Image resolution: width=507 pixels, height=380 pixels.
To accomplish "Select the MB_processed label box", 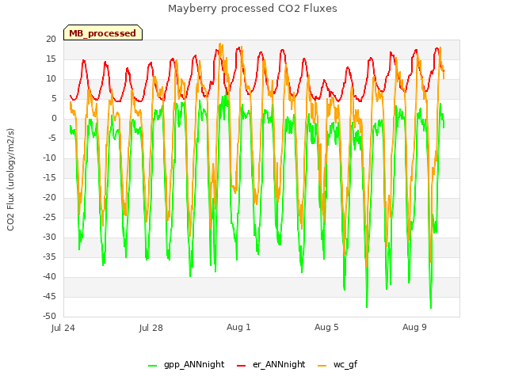I will click(x=103, y=32).
